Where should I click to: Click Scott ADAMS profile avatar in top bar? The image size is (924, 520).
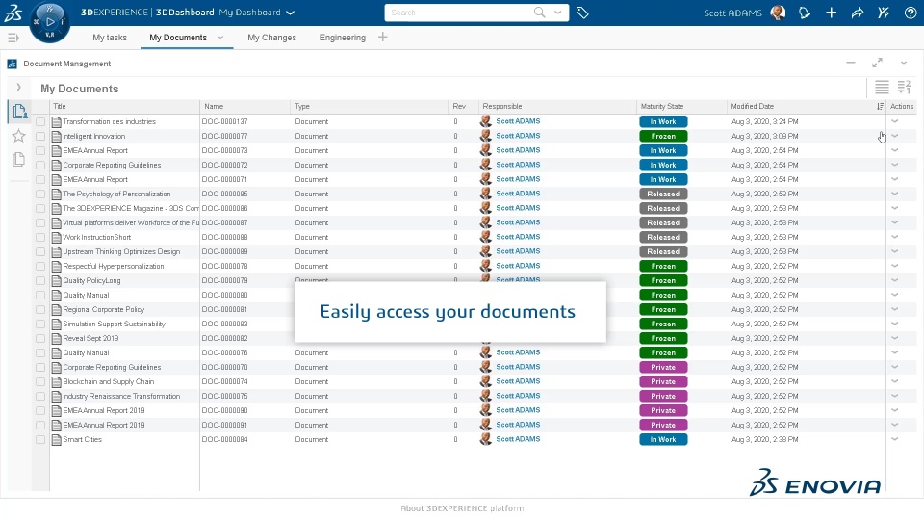pyautogui.click(x=778, y=13)
